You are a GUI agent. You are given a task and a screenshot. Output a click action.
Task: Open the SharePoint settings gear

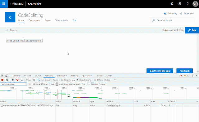tap(180, 4)
